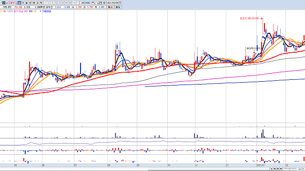Select the 5 interval button

tap(52, 3)
